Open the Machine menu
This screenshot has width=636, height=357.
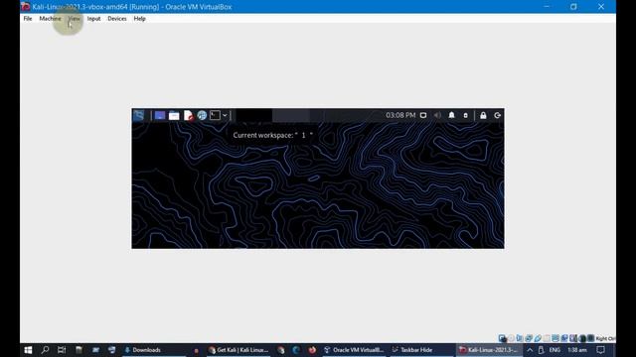(x=50, y=19)
